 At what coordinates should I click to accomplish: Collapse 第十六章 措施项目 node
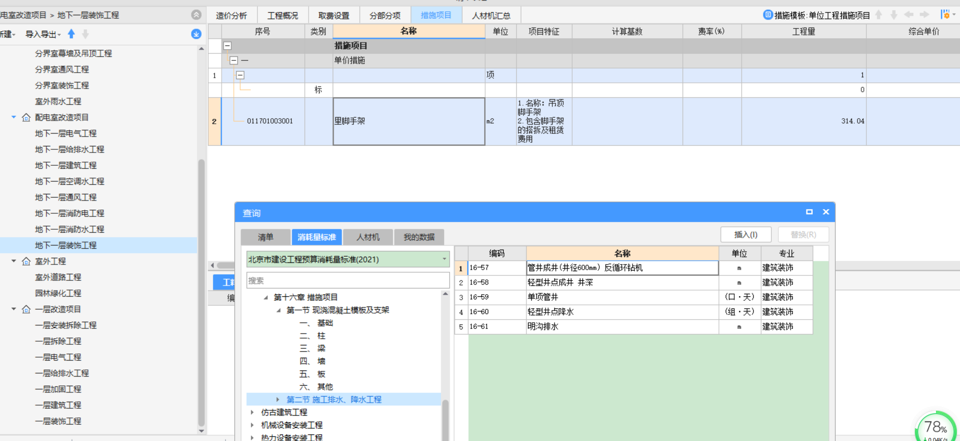266,297
